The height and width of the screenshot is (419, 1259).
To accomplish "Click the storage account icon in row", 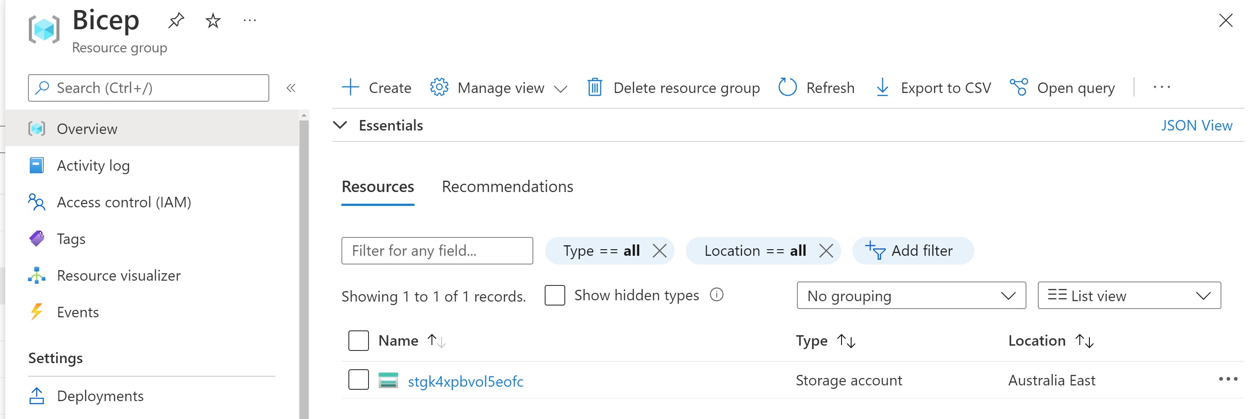I will click(x=388, y=380).
